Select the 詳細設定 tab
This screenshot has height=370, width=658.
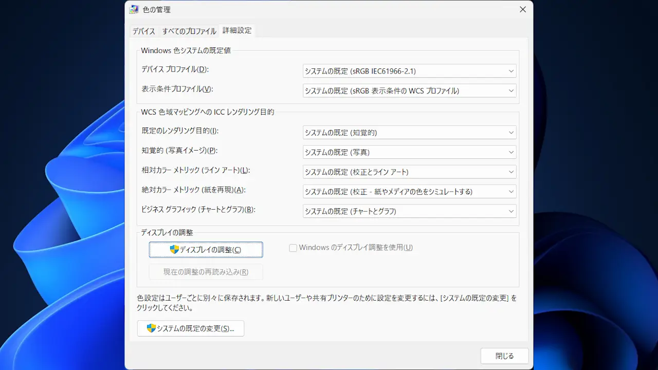237,31
